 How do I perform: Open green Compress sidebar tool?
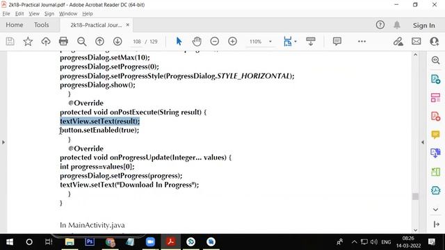coord(436,172)
